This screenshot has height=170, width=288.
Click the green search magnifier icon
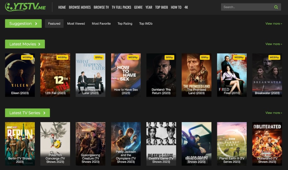tap(276, 7)
